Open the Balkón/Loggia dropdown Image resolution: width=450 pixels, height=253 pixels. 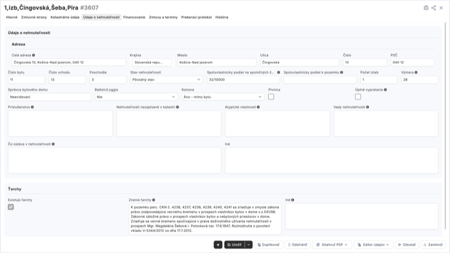point(136,97)
